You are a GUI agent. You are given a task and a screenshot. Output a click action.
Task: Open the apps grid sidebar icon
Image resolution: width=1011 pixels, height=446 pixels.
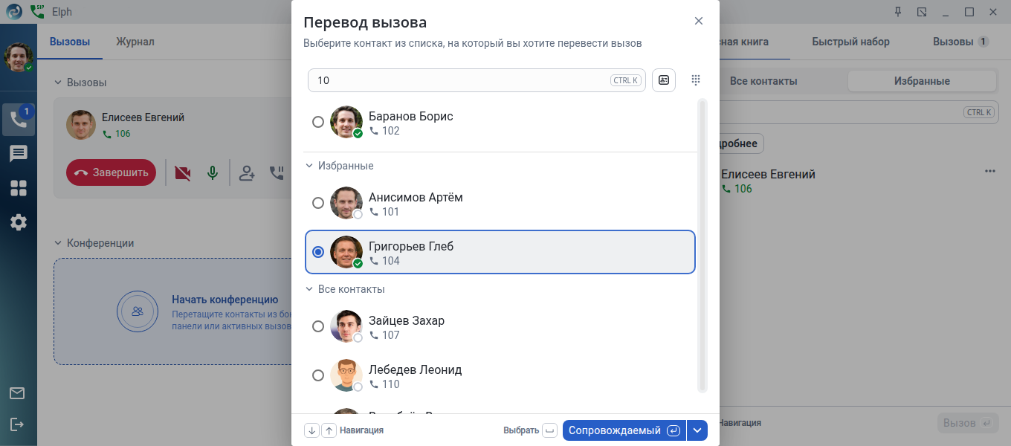pos(19,188)
